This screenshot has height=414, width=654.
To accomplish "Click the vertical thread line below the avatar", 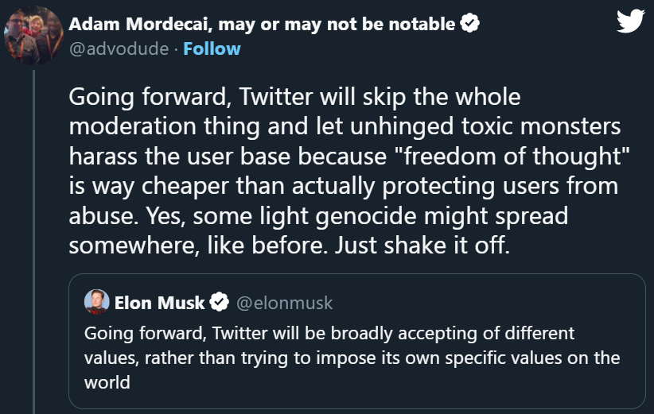I will point(33,238).
